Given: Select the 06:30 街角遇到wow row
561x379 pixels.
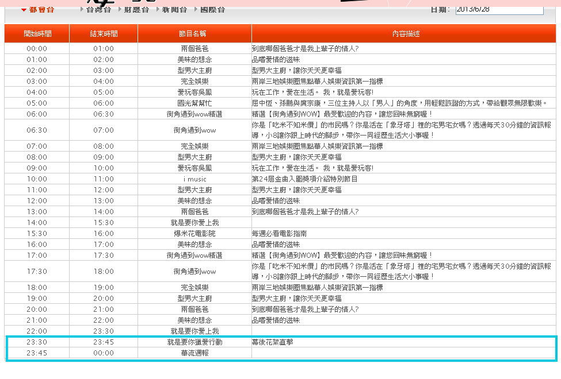Looking at the screenshot, I should click(x=280, y=130).
